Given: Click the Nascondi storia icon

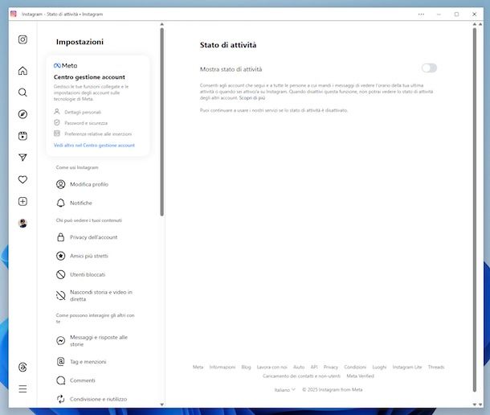Looking at the screenshot, I should coord(60,295).
